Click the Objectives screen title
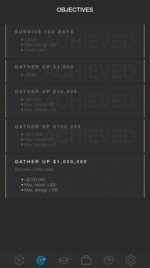150x268 pixels. [x=75, y=10]
